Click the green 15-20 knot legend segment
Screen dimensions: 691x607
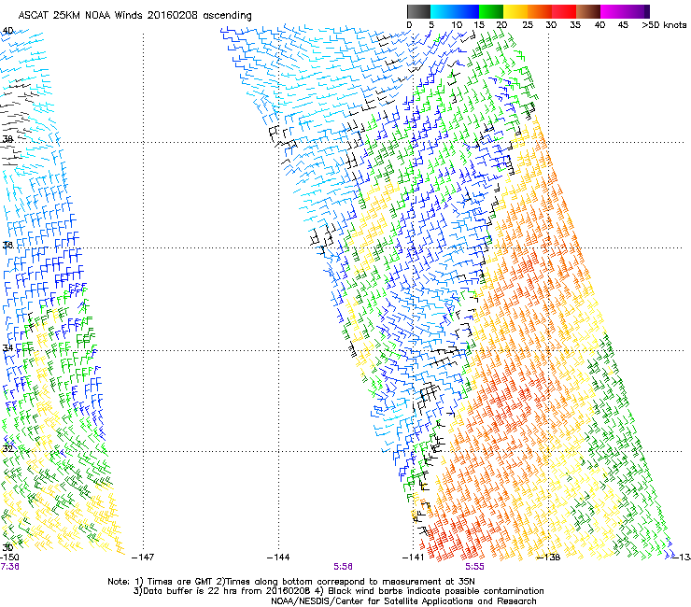click(491, 11)
